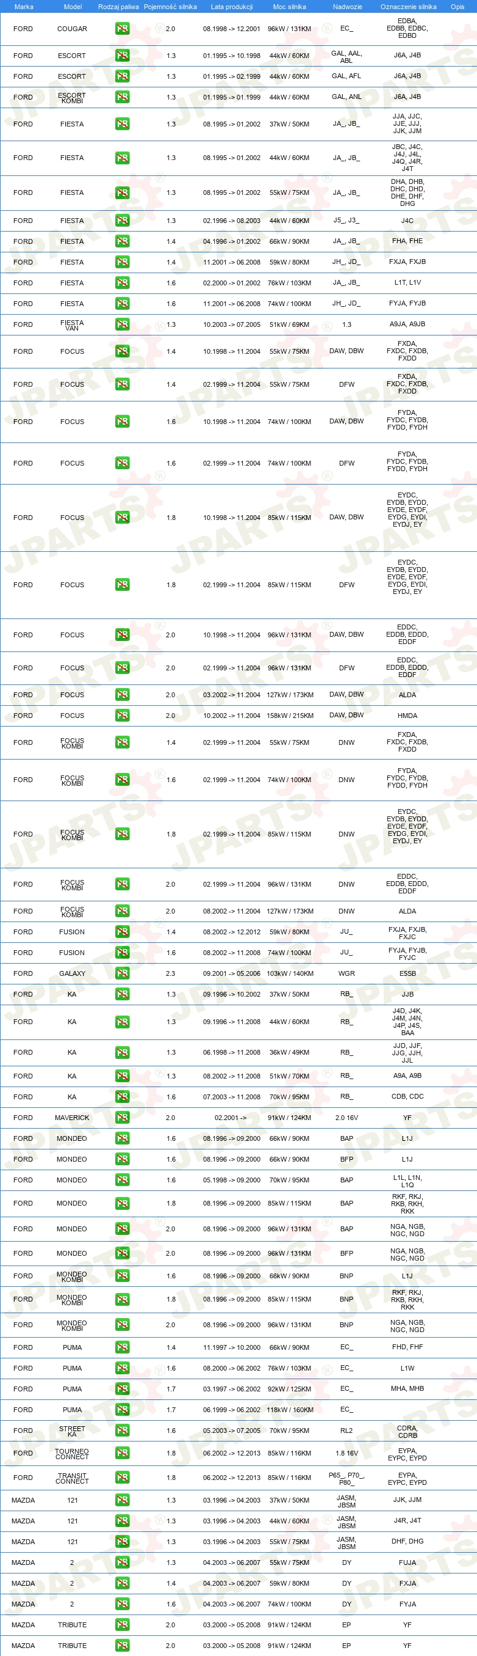
Task: Click the fuel icon in the Fusion 1.4 row
Action: (122, 932)
